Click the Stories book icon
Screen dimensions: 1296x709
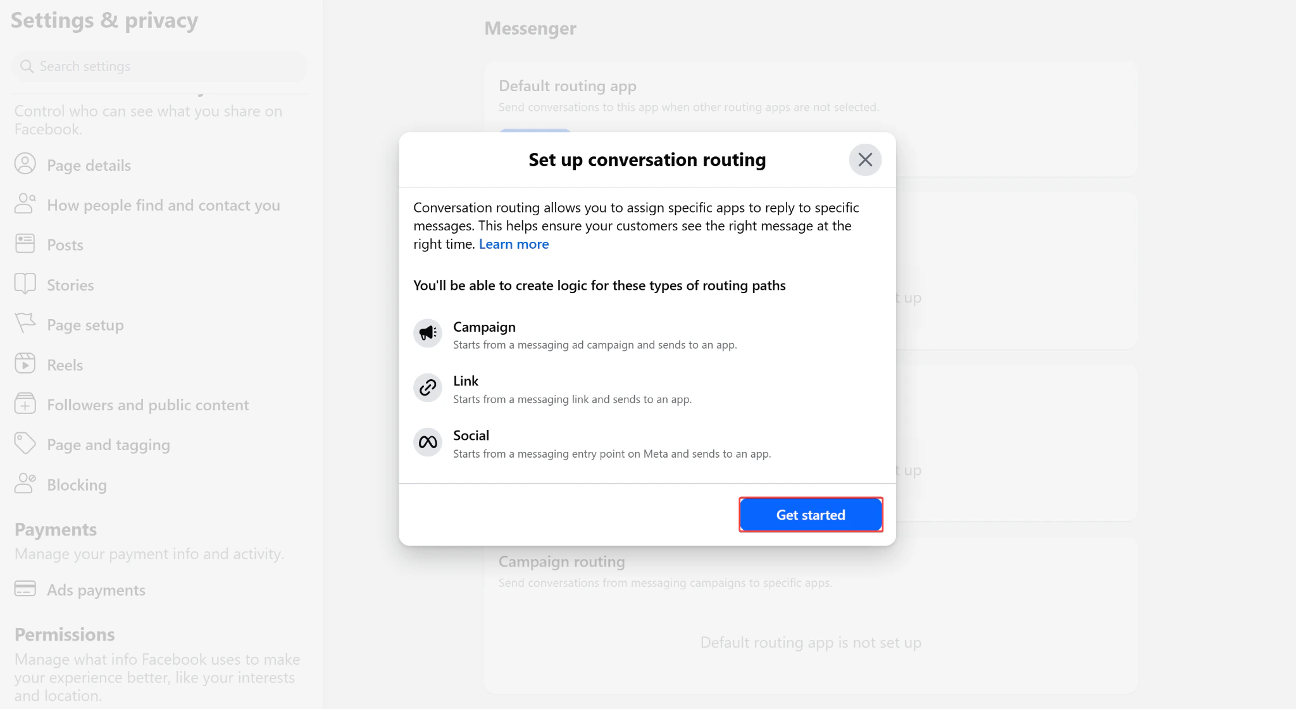[25, 284]
